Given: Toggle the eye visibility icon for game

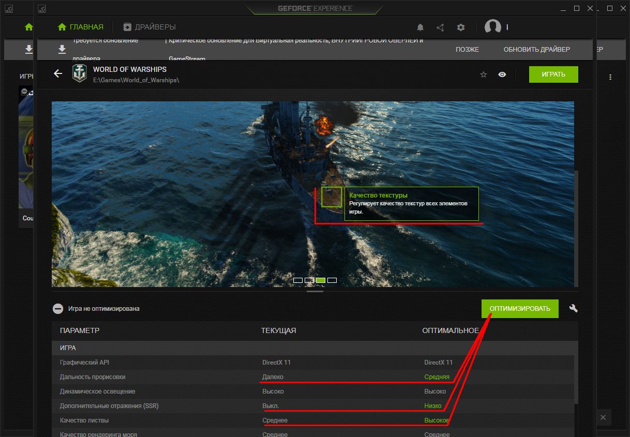Looking at the screenshot, I should 502,74.
